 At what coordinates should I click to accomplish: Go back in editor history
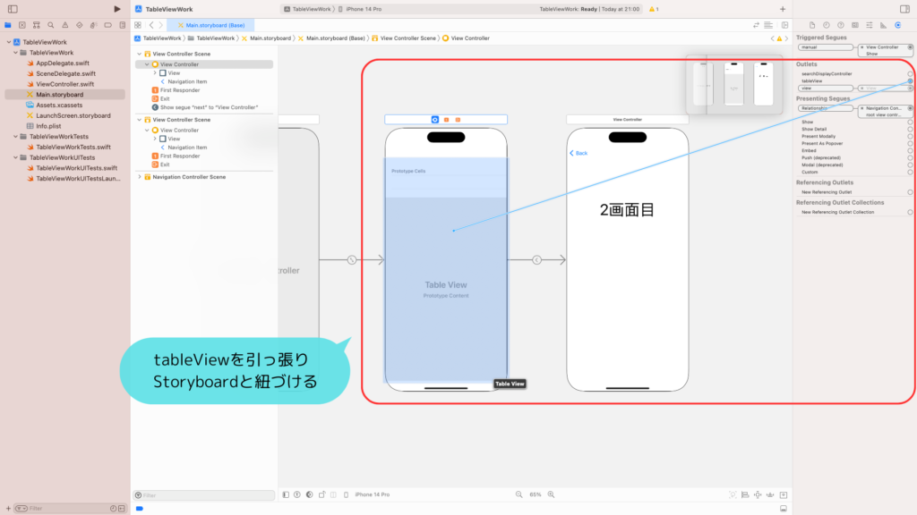151,25
